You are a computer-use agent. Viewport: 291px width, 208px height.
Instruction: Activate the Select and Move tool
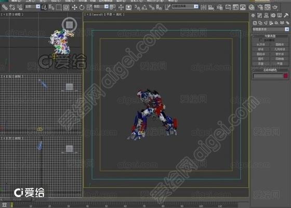click(x=74, y=7)
